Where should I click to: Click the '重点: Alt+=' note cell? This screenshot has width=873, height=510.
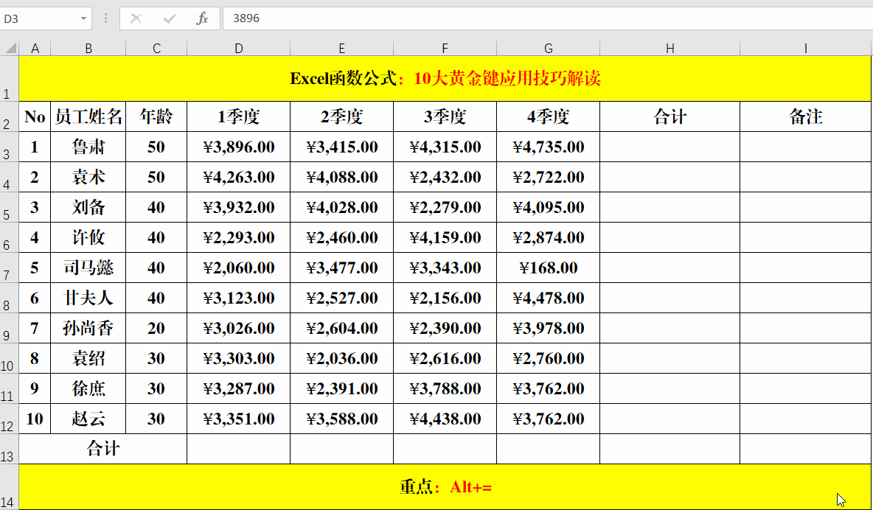coord(445,487)
